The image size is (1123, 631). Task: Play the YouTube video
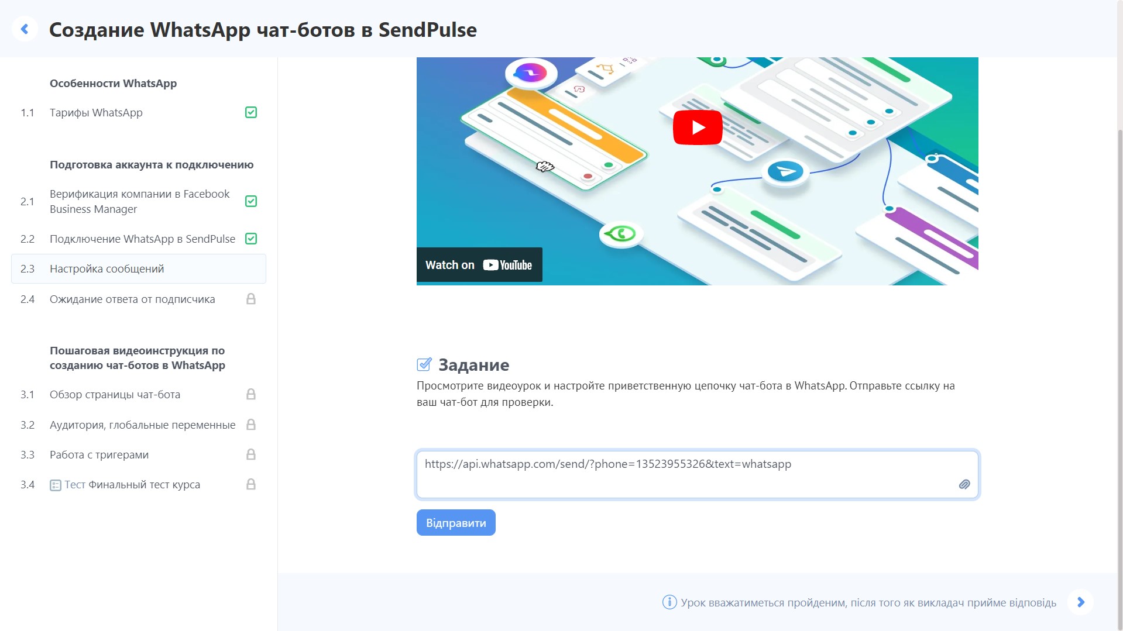coord(698,127)
